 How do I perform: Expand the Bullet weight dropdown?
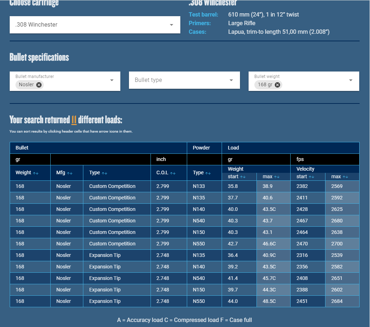tap(351, 80)
